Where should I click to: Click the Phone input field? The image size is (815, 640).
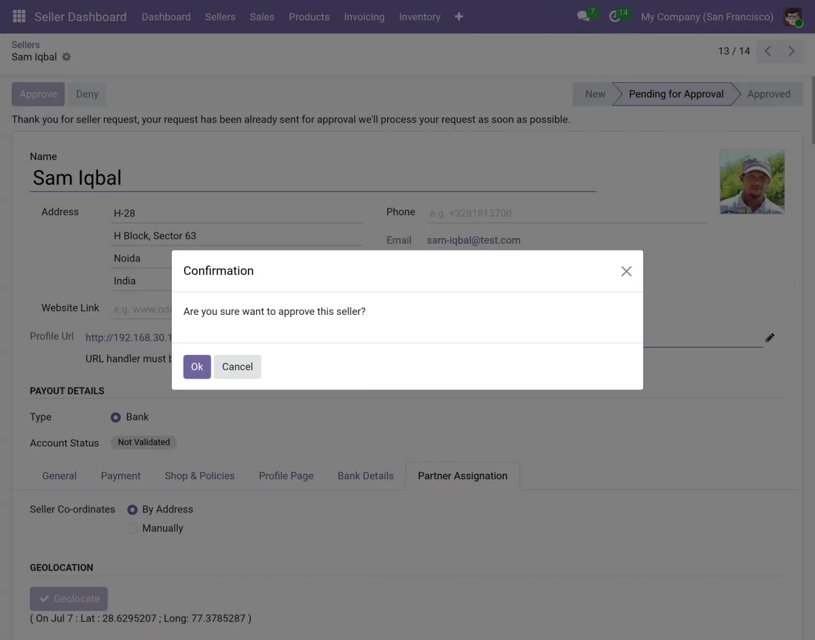[567, 213]
